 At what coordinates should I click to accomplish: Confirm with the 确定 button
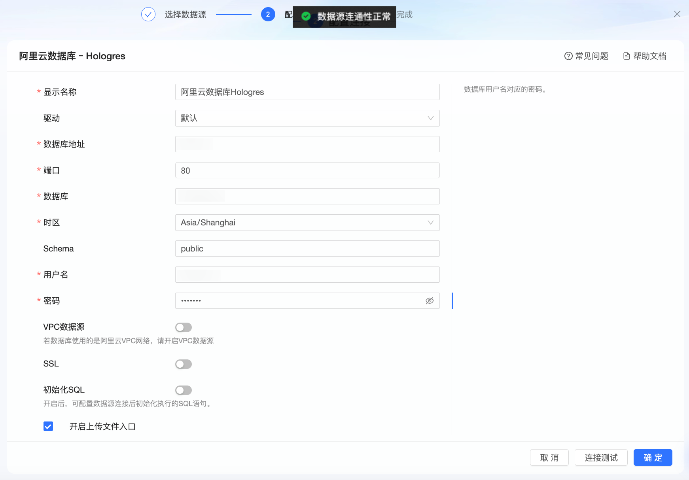(x=653, y=457)
